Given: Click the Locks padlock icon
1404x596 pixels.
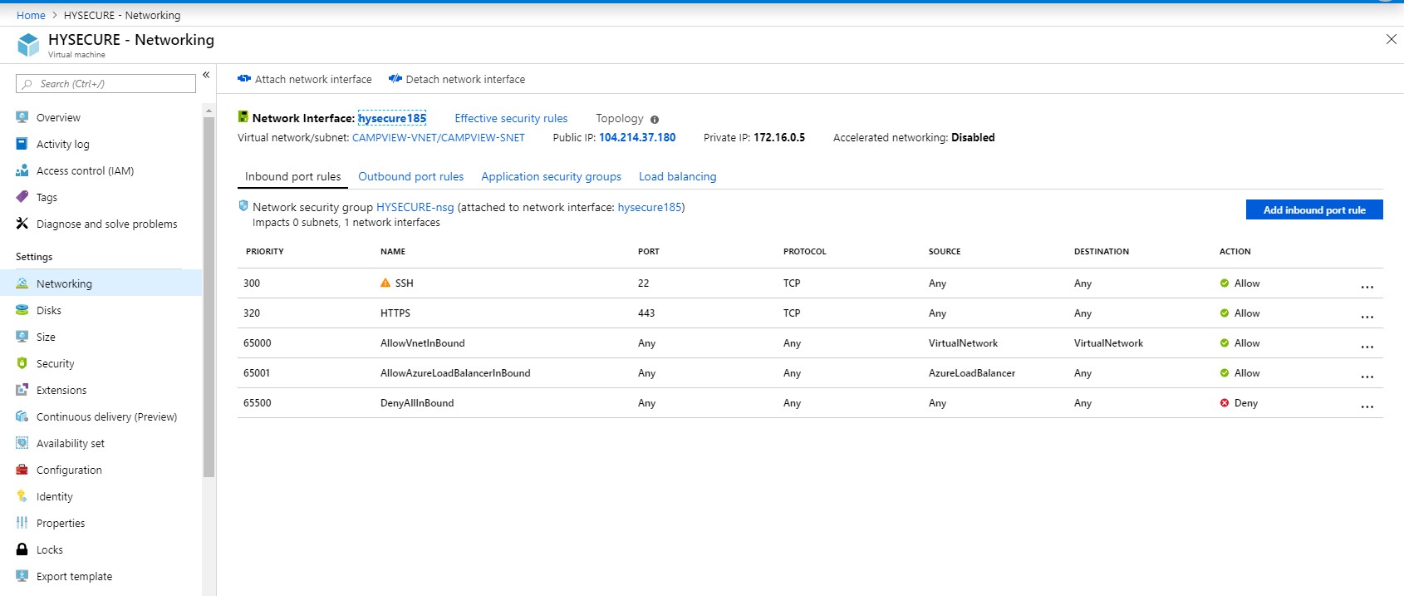Looking at the screenshot, I should coord(22,549).
